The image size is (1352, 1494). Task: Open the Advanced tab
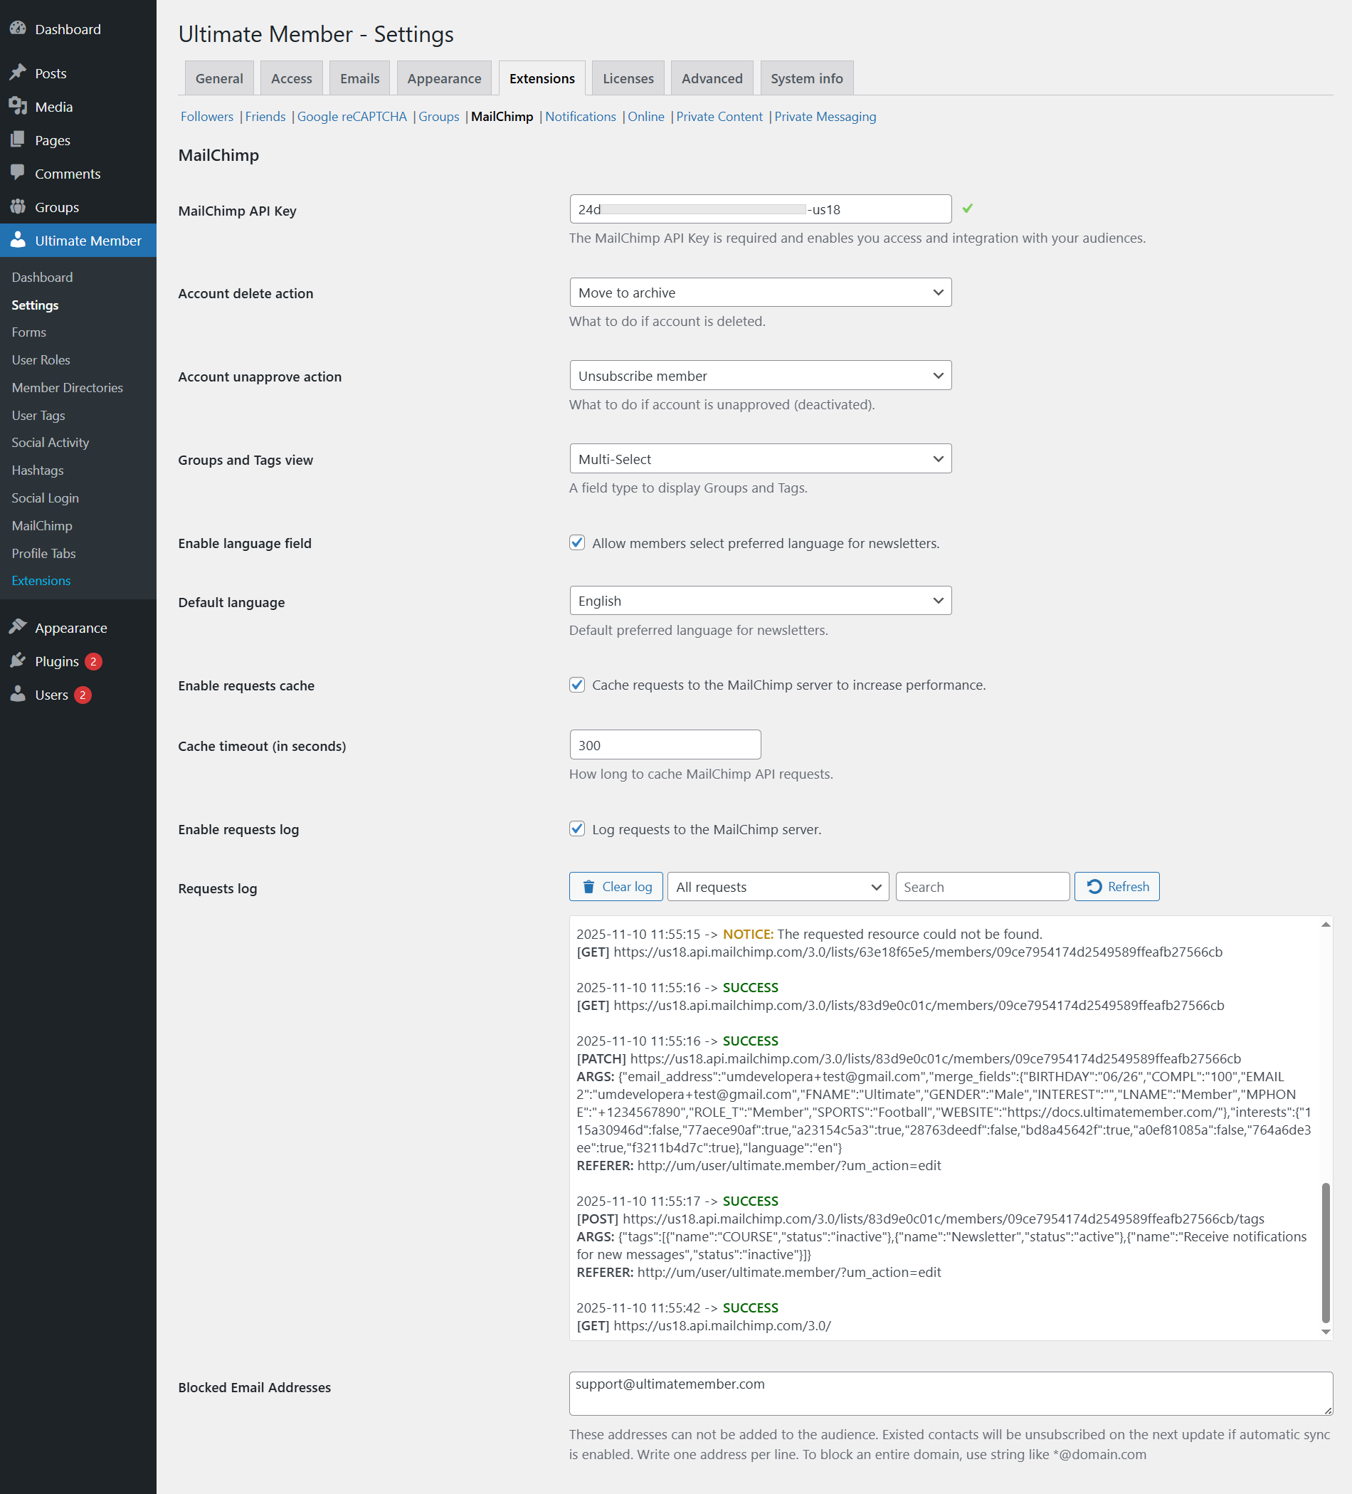pos(712,78)
